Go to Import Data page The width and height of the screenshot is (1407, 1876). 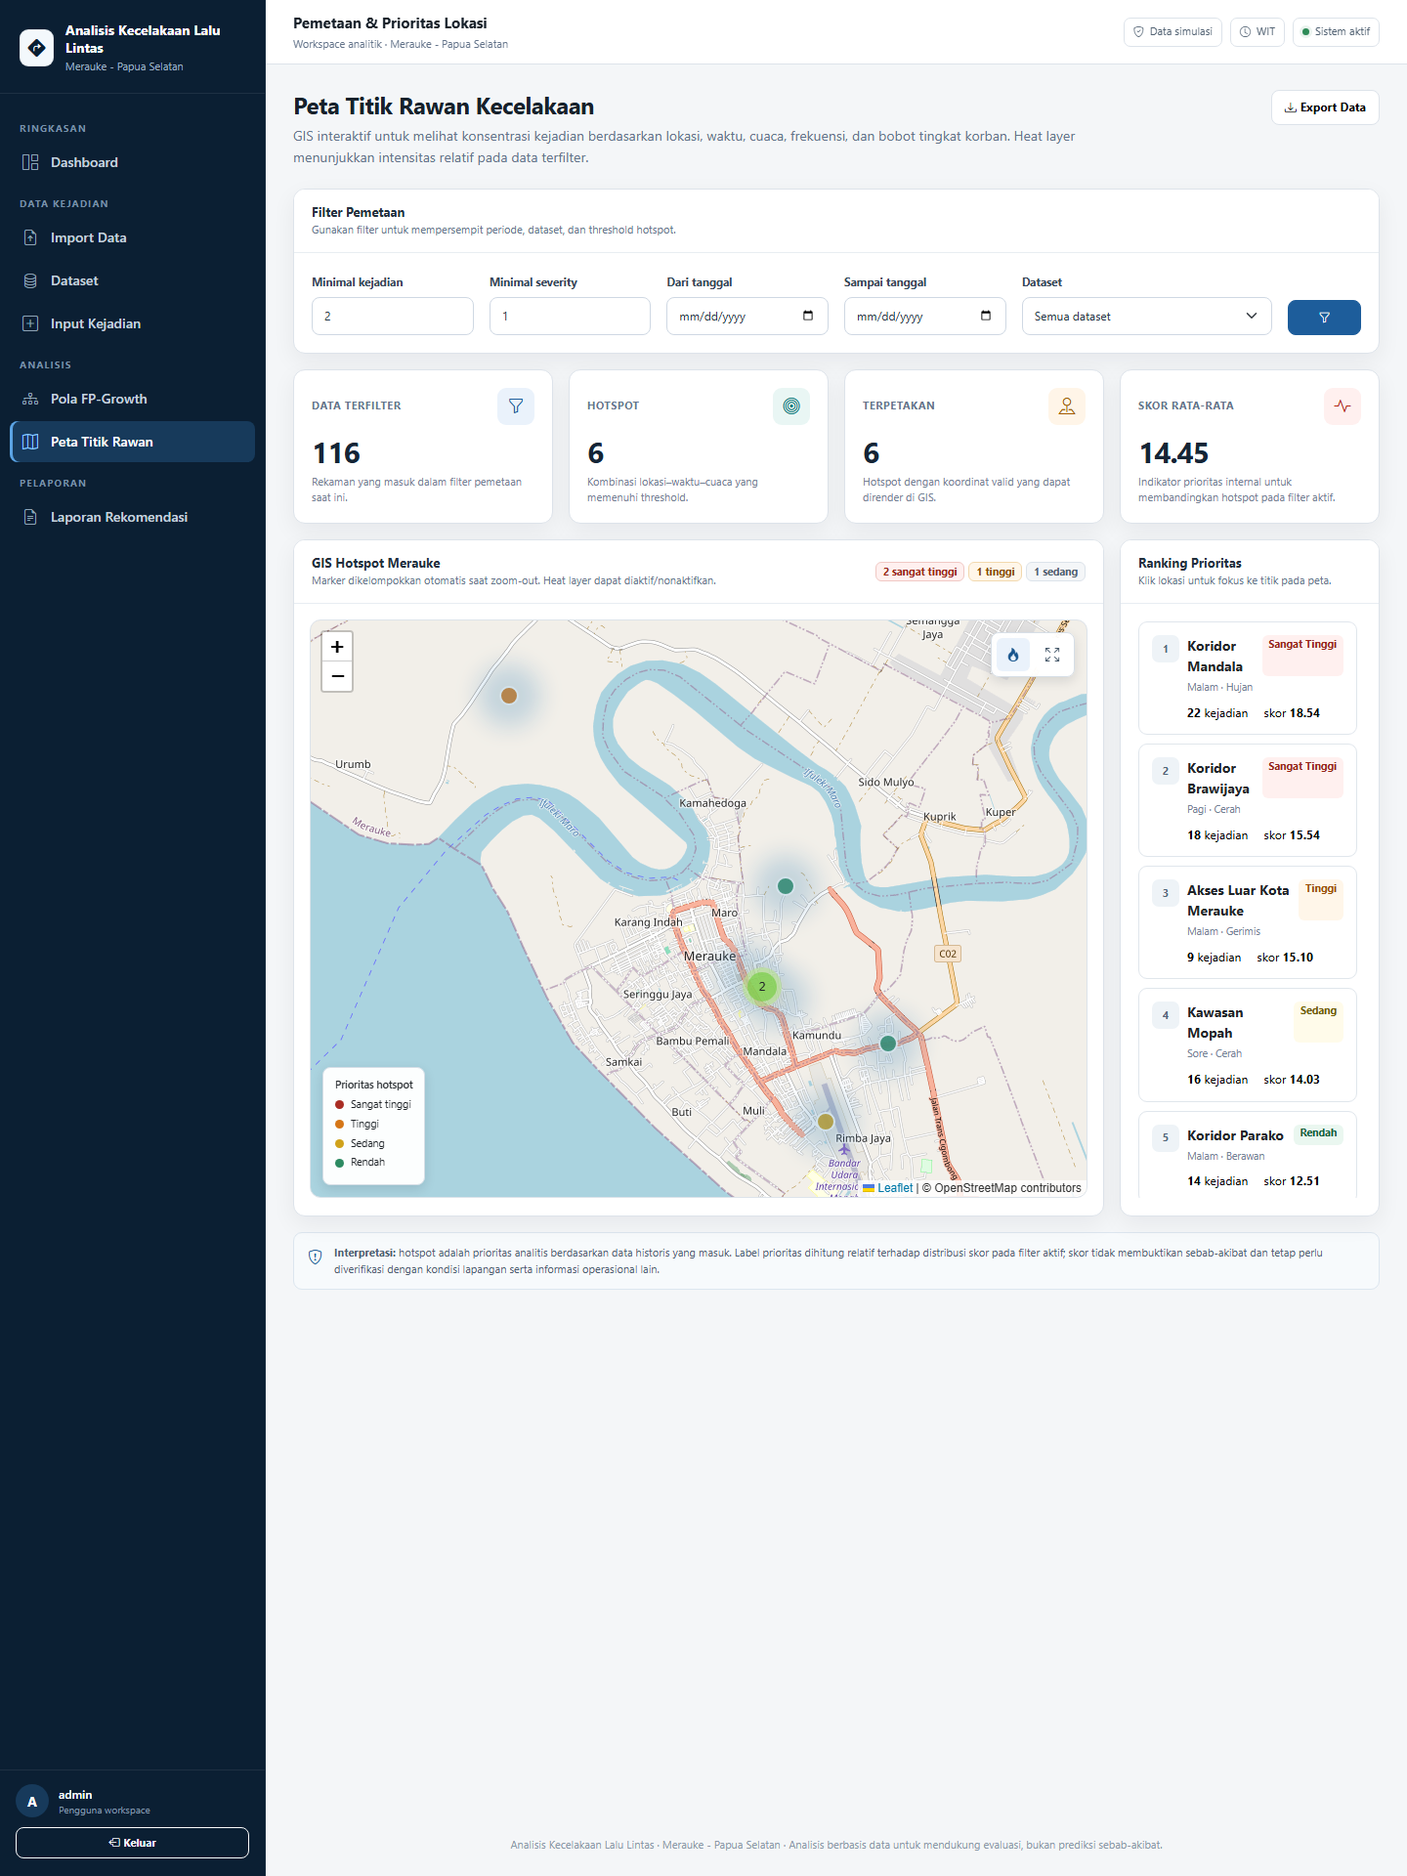point(132,237)
